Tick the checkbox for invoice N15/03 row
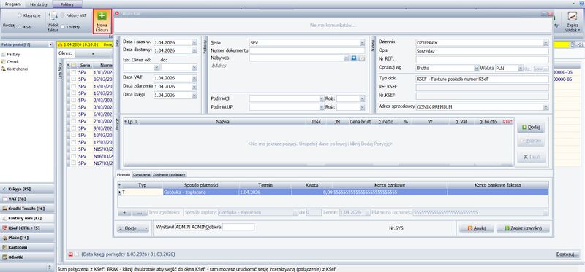The width and height of the screenshot is (585, 272). pos(74,149)
